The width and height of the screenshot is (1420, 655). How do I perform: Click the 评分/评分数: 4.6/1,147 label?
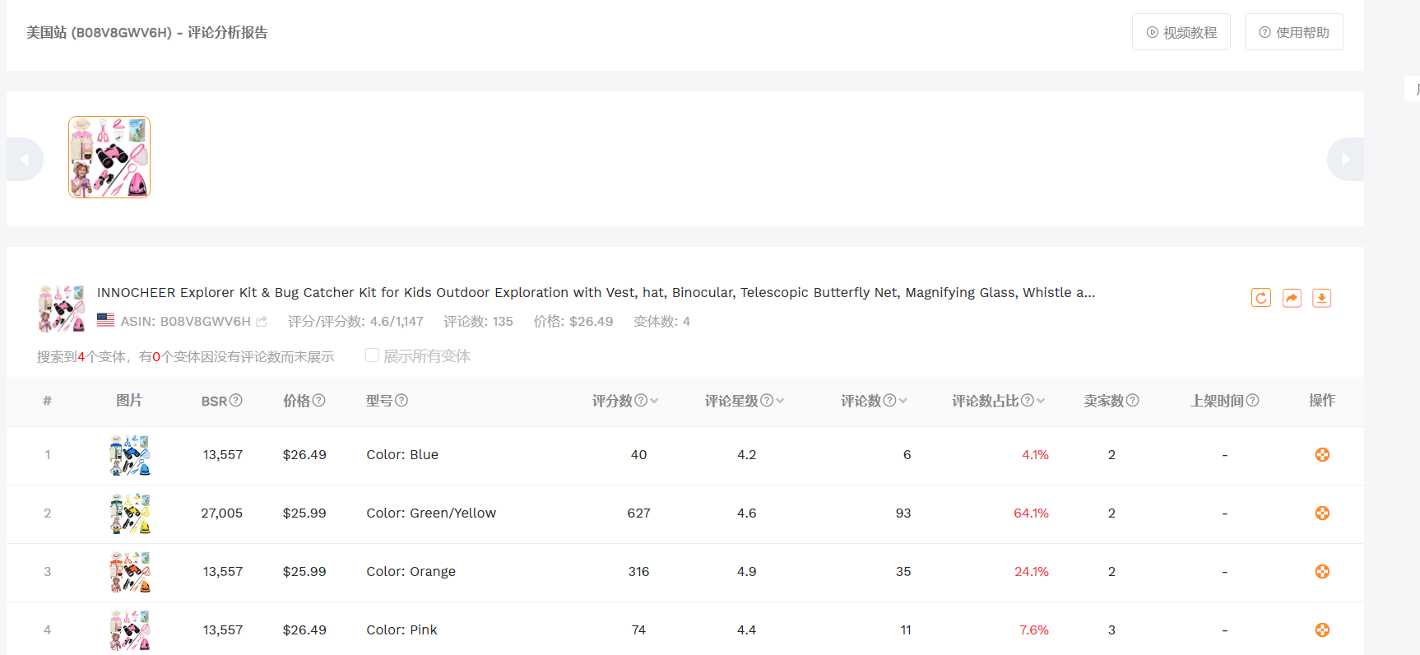point(355,322)
